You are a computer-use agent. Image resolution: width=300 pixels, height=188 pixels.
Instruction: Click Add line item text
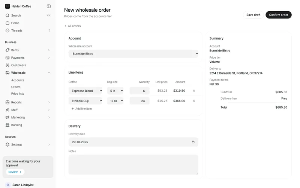(84, 109)
